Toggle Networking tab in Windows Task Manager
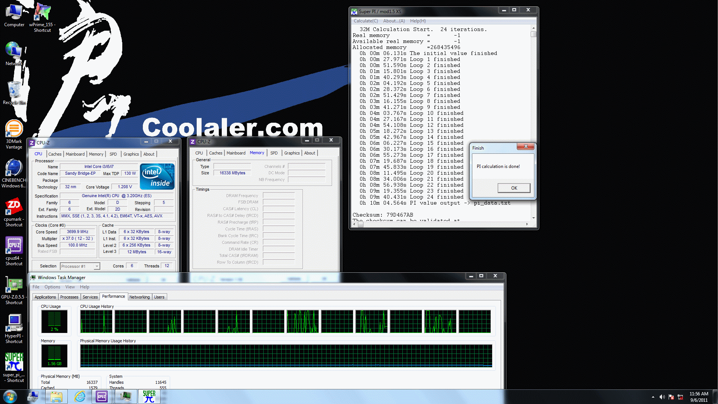The width and height of the screenshot is (718, 404). pyautogui.click(x=139, y=297)
